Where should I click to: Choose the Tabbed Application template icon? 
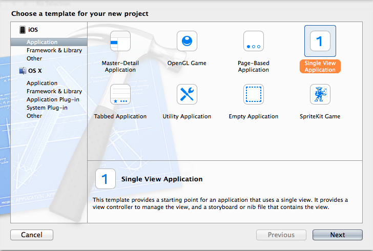tap(120, 94)
